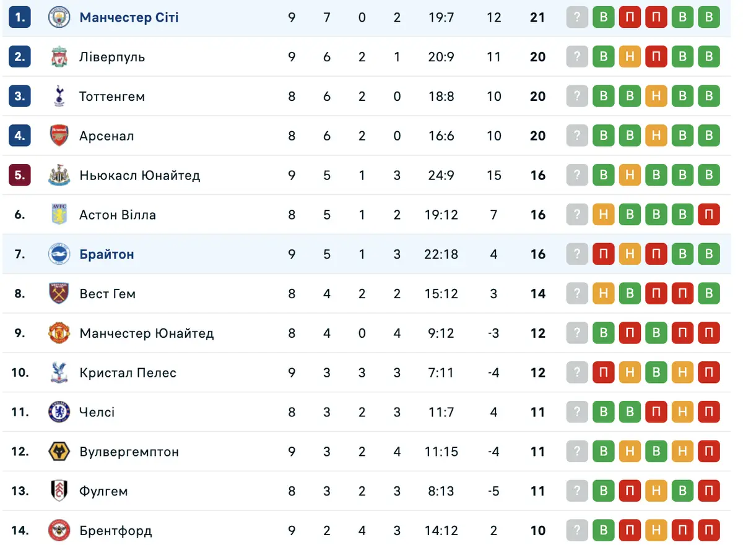Image resolution: width=743 pixels, height=545 pixels.
Task: Click the first red П badge in Brighton row
Action: click(604, 254)
